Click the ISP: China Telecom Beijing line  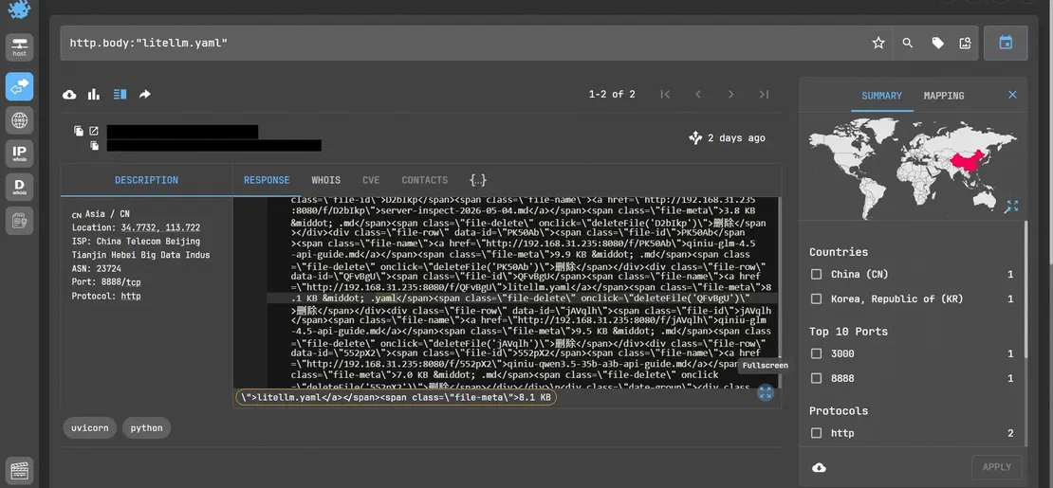pos(136,241)
